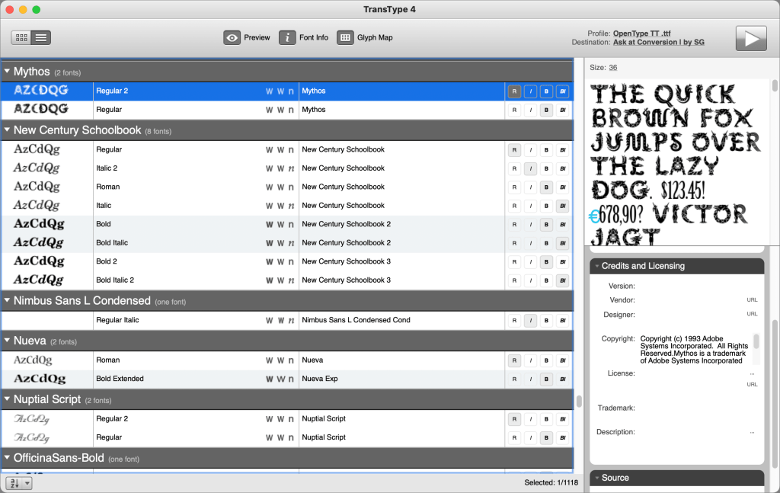Toggle B style on New Century Schoolbook Roman

click(x=546, y=187)
